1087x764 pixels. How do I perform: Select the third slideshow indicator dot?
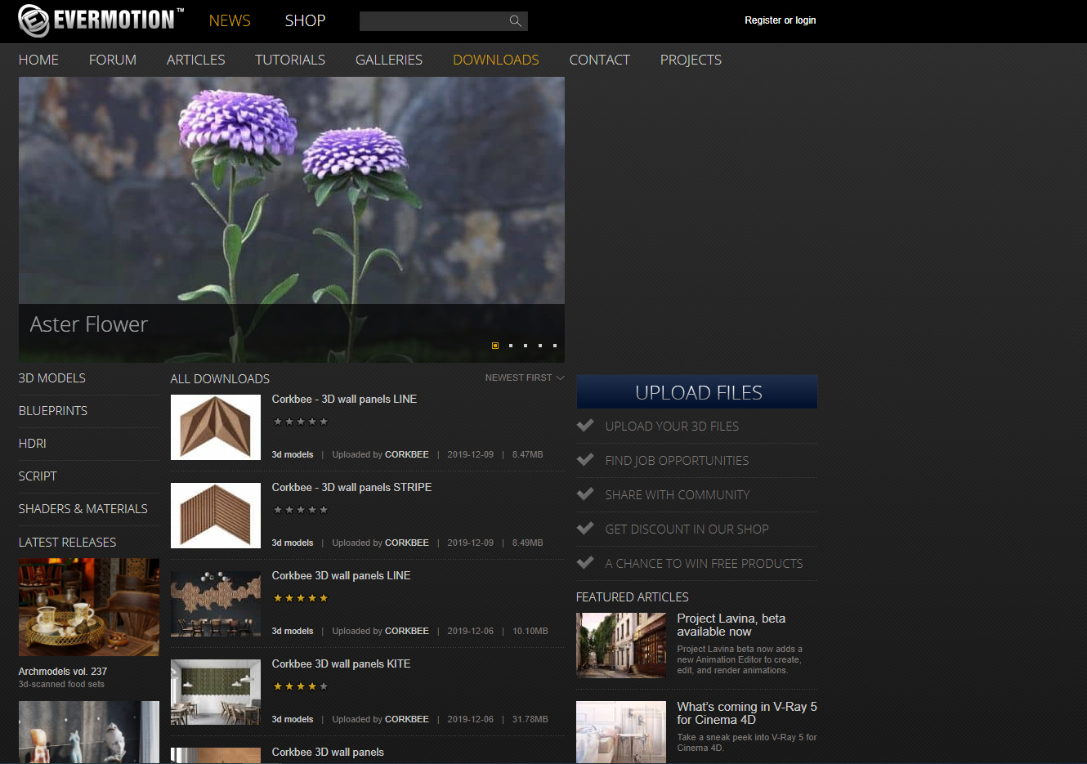coord(526,346)
